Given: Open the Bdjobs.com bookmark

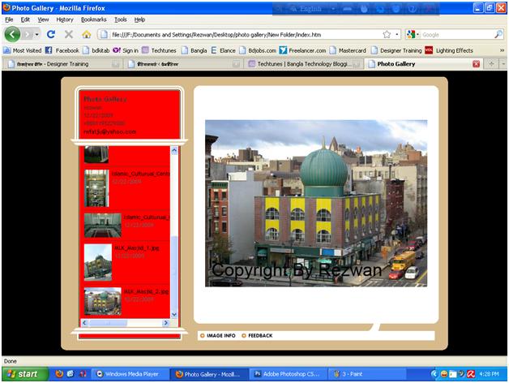Looking at the screenshot, I should click(258, 50).
